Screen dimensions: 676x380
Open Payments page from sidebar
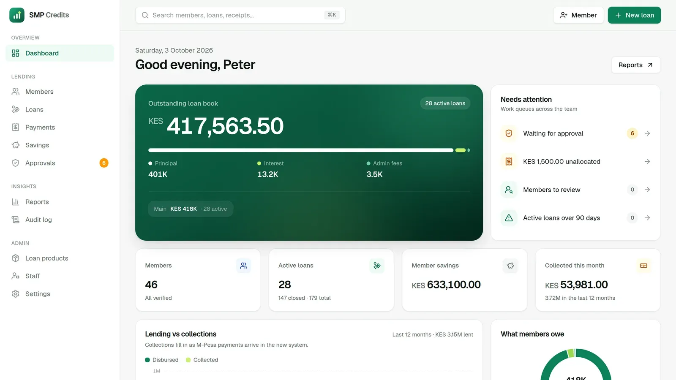(60, 127)
